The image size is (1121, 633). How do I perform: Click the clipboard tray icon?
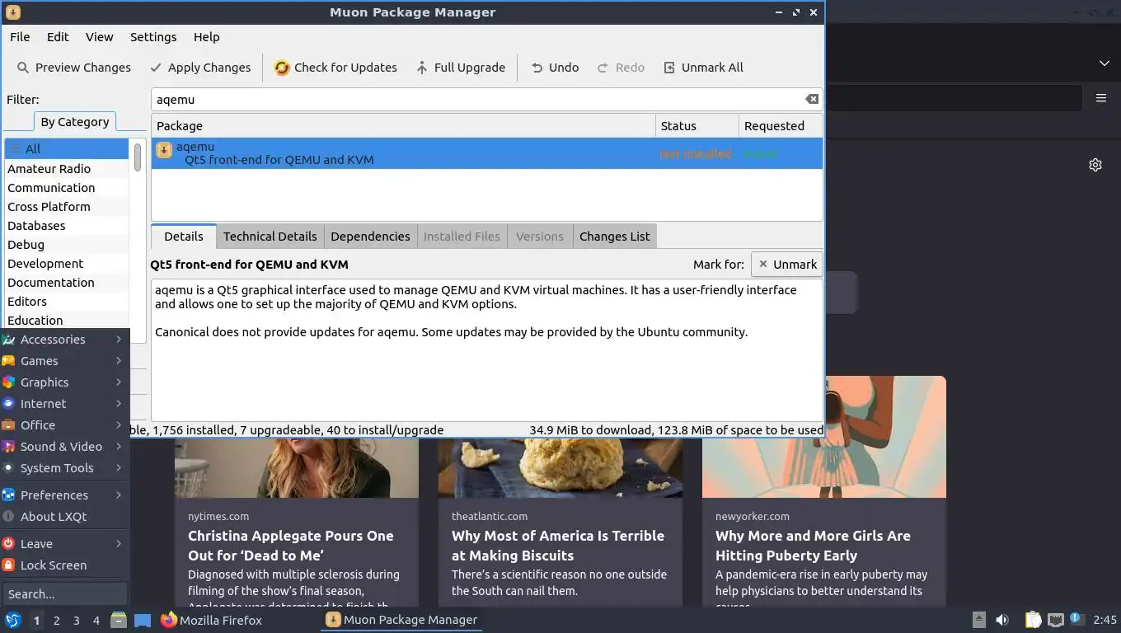tap(1033, 620)
